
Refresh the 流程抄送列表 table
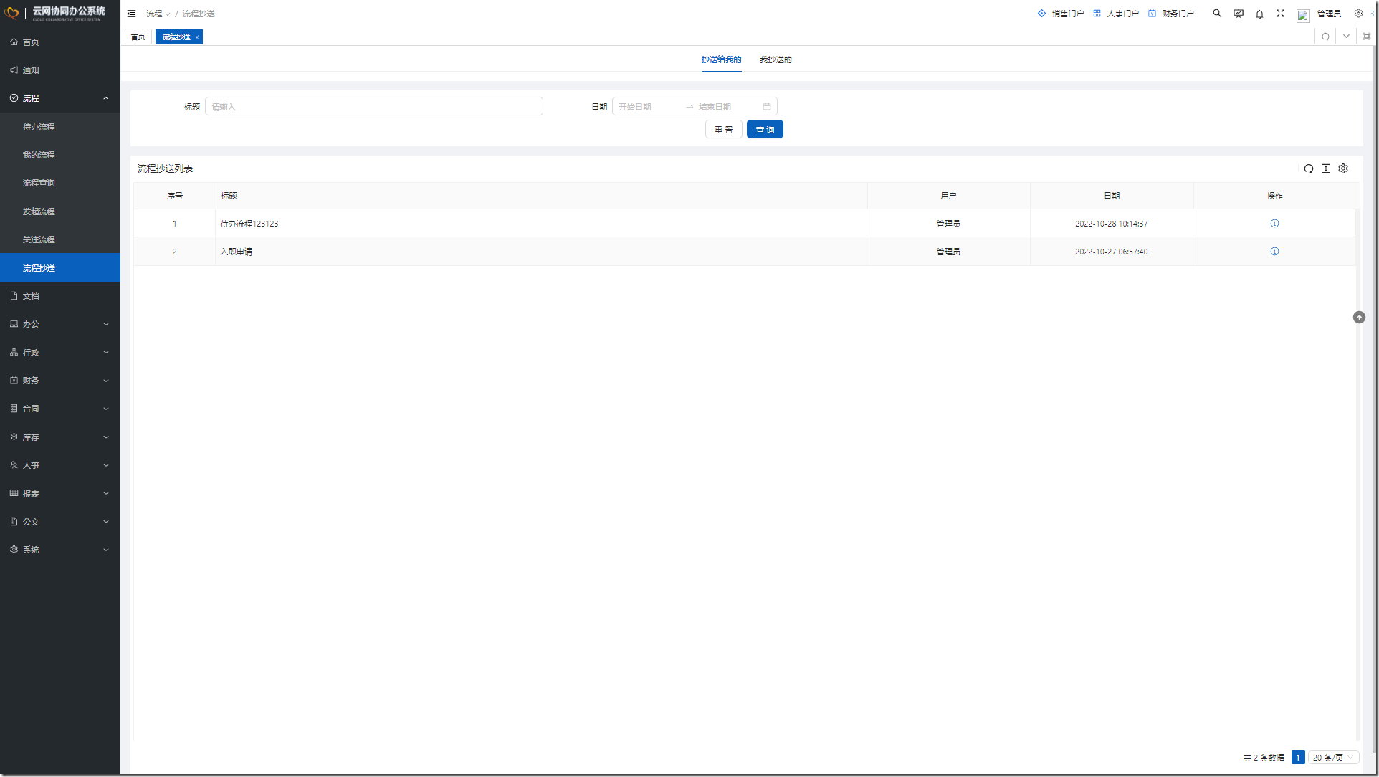coord(1309,168)
